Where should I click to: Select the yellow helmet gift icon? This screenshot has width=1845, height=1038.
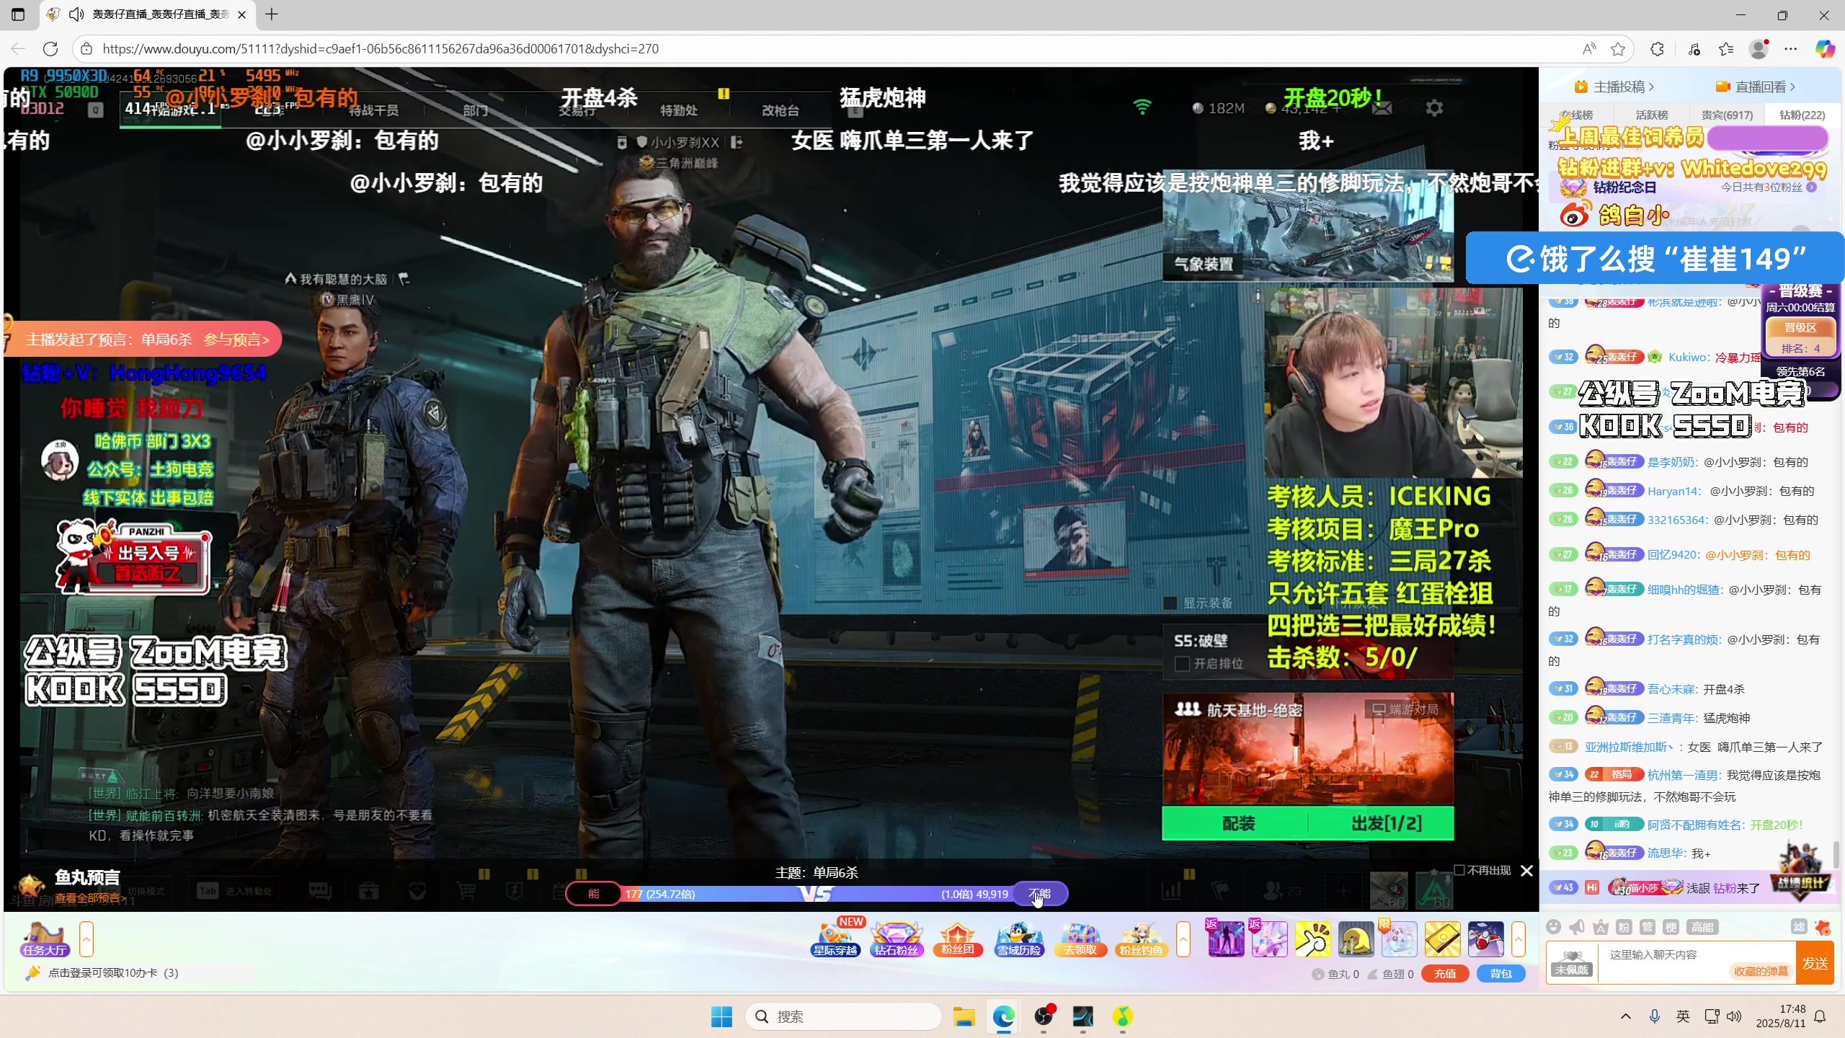(x=1356, y=939)
